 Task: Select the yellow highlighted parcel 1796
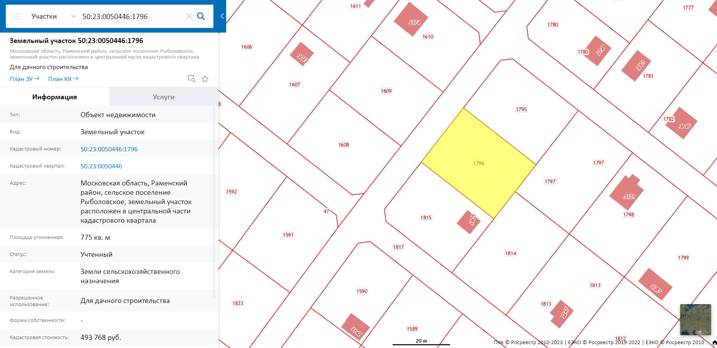[x=478, y=163]
